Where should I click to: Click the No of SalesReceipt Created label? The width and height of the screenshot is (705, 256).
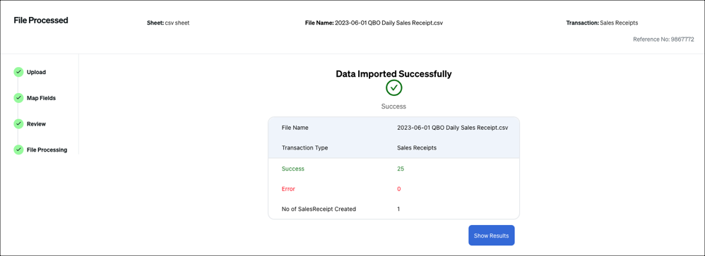click(x=319, y=209)
